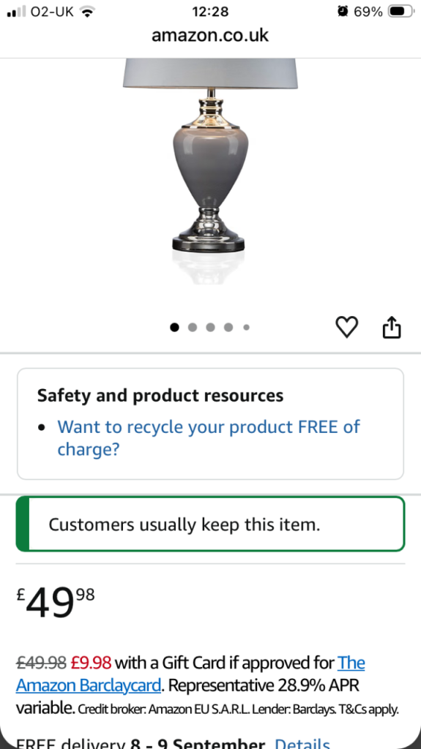Open delivery Details link
Viewport: 421px width, 749px height.
[x=302, y=743]
